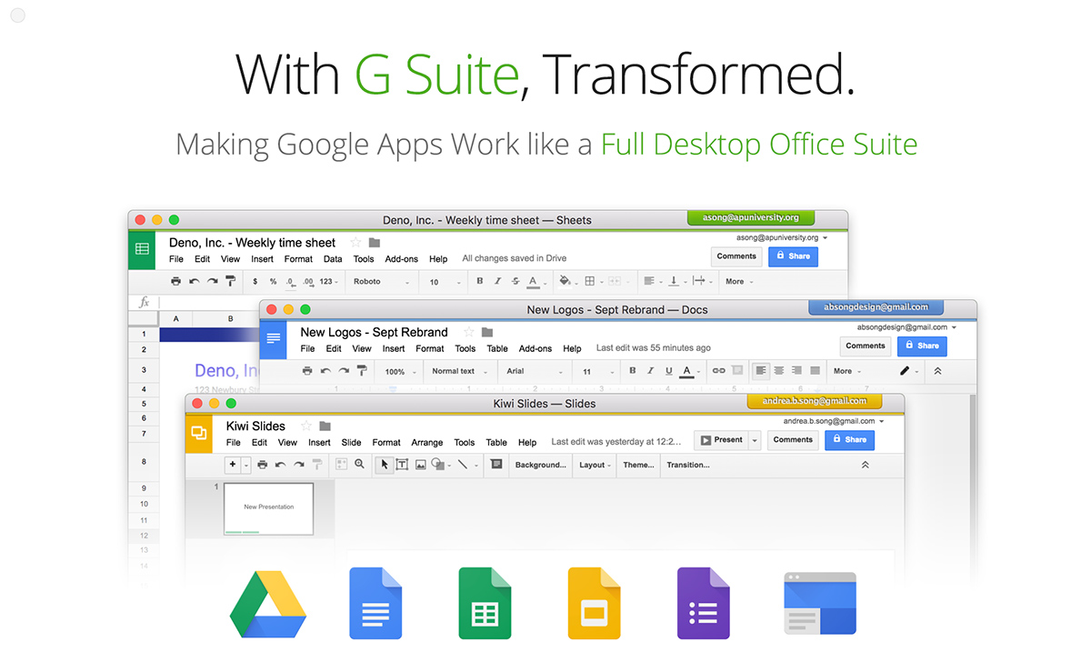The image size is (1091, 672).
Task: Open the Arrange menu in Slides
Action: tap(426, 443)
